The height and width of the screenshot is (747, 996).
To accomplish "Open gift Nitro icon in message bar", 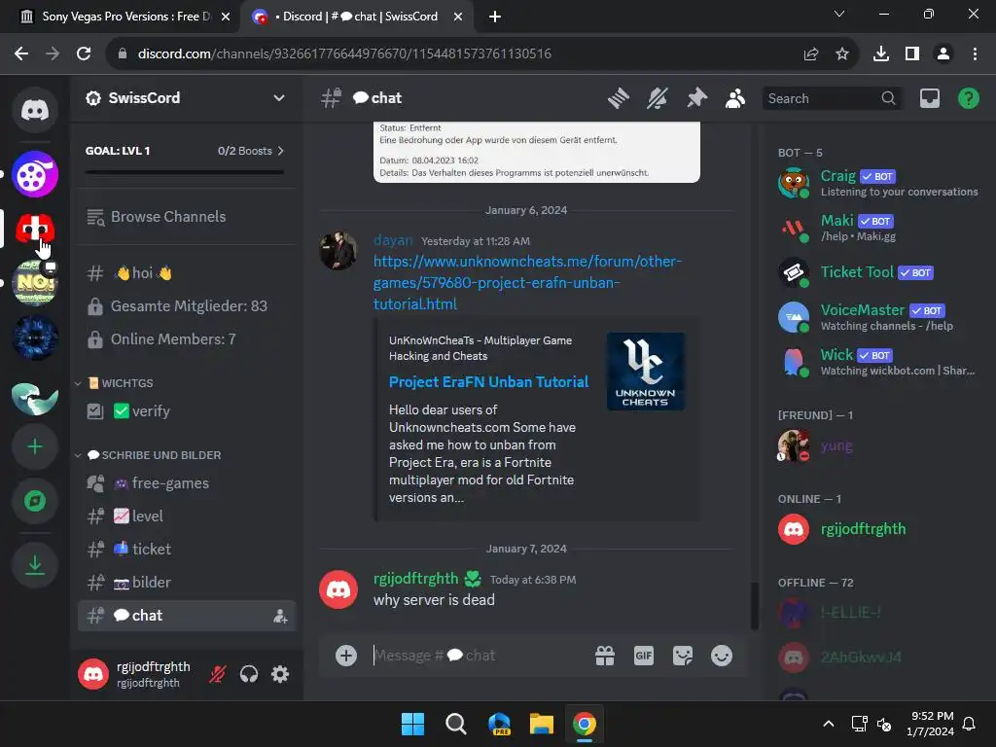I will pyautogui.click(x=605, y=656).
